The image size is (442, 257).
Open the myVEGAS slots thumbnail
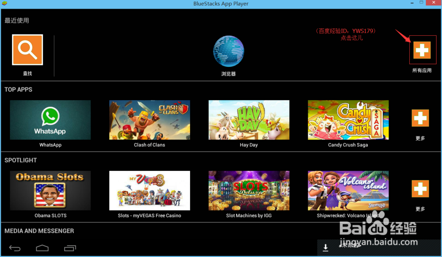point(149,191)
